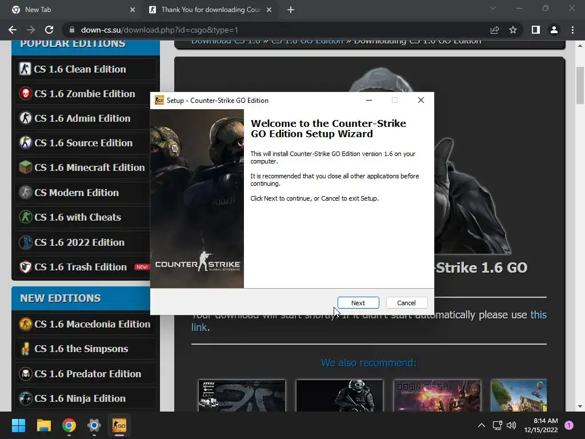The width and height of the screenshot is (585, 439).
Task: Click the Source Edition round icon
Action: 25,143
